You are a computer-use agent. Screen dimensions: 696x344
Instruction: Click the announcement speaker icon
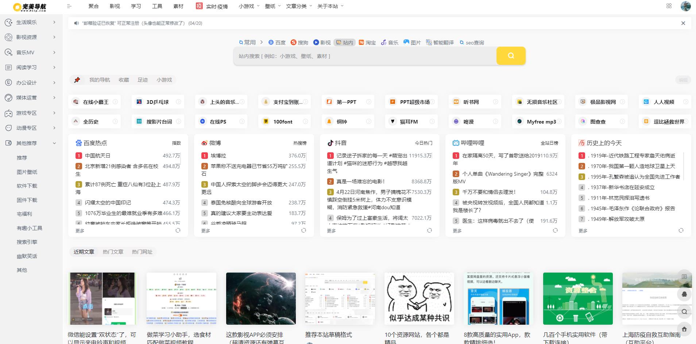click(76, 23)
